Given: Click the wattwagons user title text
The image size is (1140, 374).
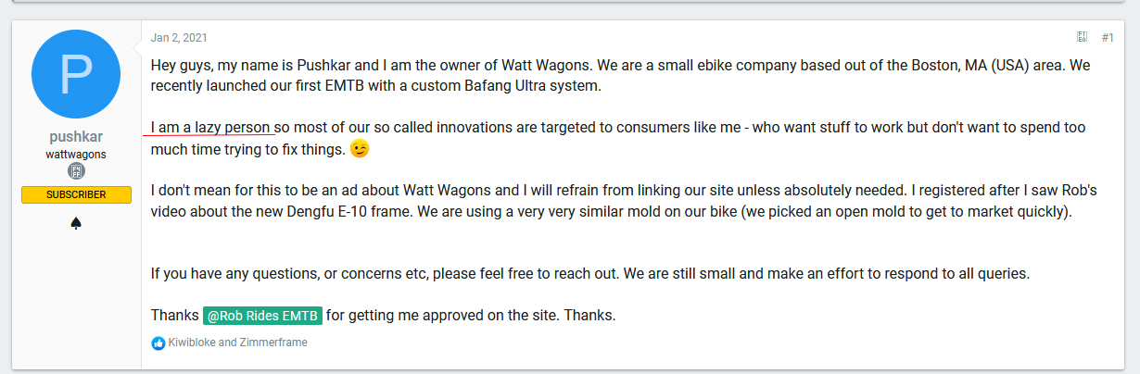Looking at the screenshot, I should click(76, 154).
